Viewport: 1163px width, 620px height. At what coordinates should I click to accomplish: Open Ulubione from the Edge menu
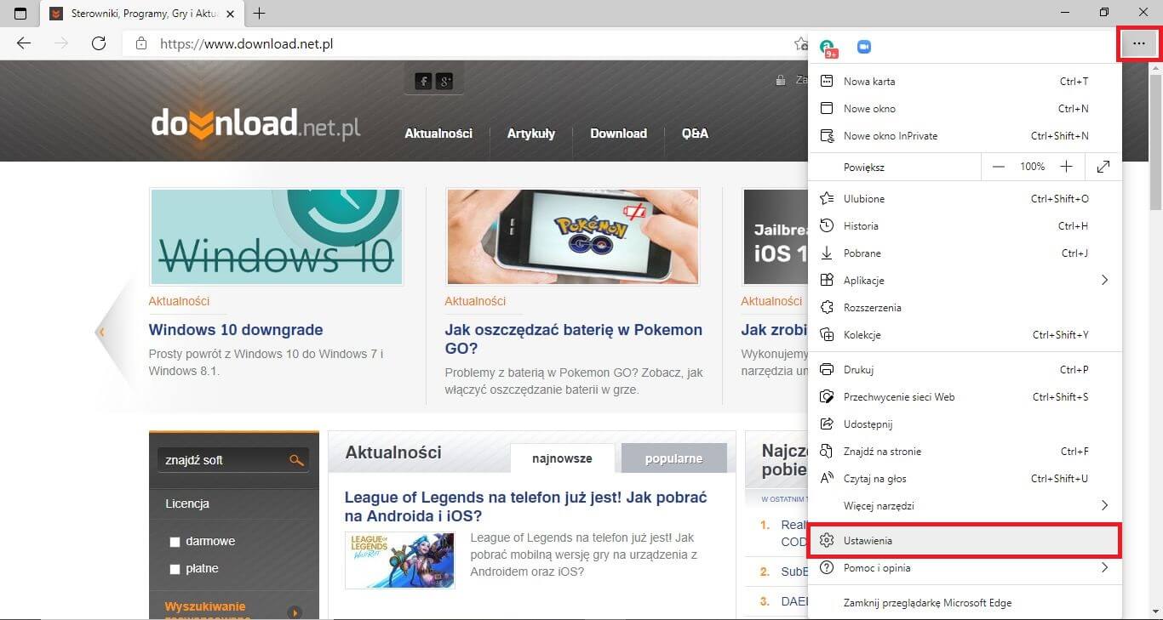pos(965,199)
